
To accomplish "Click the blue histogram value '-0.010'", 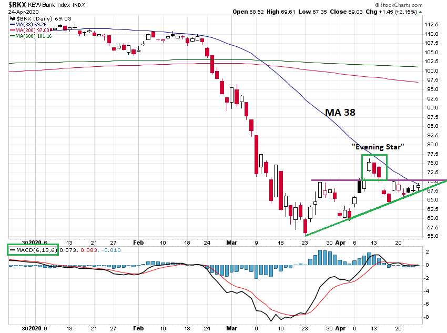I will [x=111, y=250].
